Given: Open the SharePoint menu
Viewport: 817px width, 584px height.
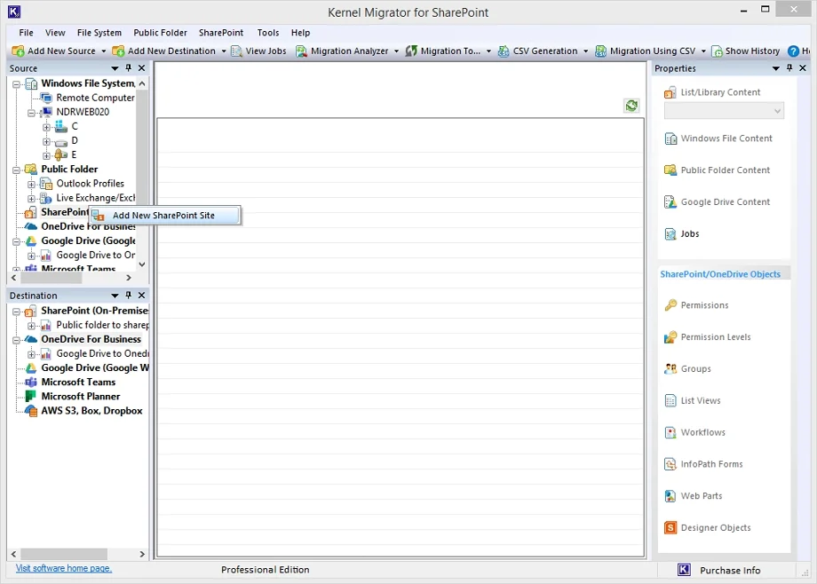Looking at the screenshot, I should point(221,33).
